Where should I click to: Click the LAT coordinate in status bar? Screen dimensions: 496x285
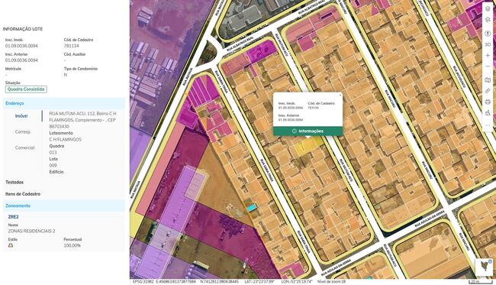[x=259, y=281]
